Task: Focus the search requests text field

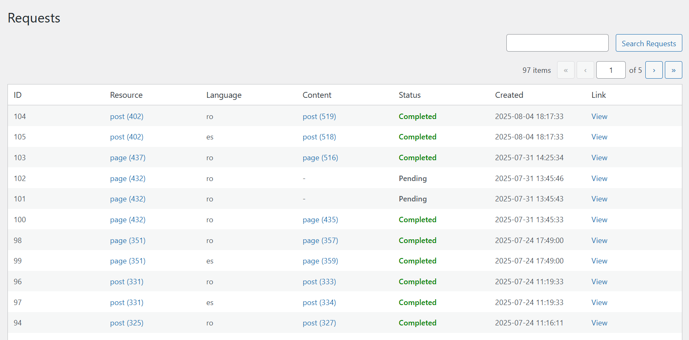Action: click(x=557, y=43)
